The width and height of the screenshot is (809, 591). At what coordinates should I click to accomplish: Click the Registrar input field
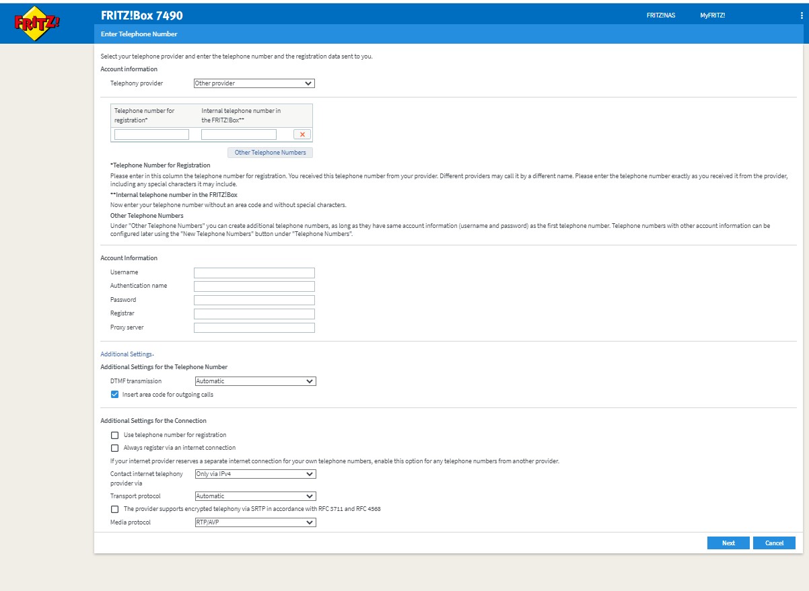pyautogui.click(x=254, y=314)
